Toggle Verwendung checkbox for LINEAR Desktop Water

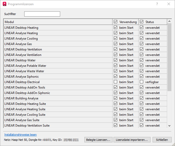point(116,60)
